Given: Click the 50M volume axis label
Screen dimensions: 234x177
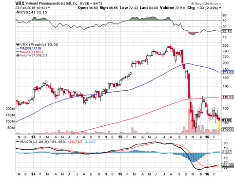Looking at the screenshot, I should tap(11, 128).
